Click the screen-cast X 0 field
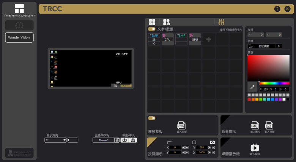Image resolution: width=296 pixels, height=162 pixels. [x=175, y=147]
